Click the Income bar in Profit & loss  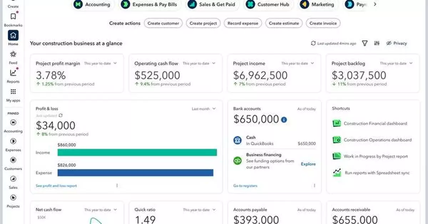[137, 152]
